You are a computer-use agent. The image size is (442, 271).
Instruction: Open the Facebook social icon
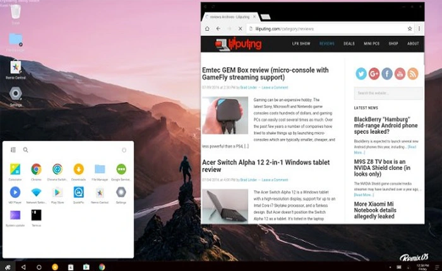[387, 74]
